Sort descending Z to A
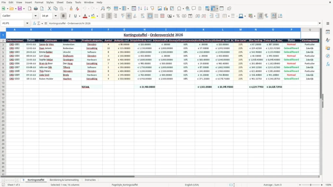The width and height of the screenshot is (333, 187). [146, 8]
